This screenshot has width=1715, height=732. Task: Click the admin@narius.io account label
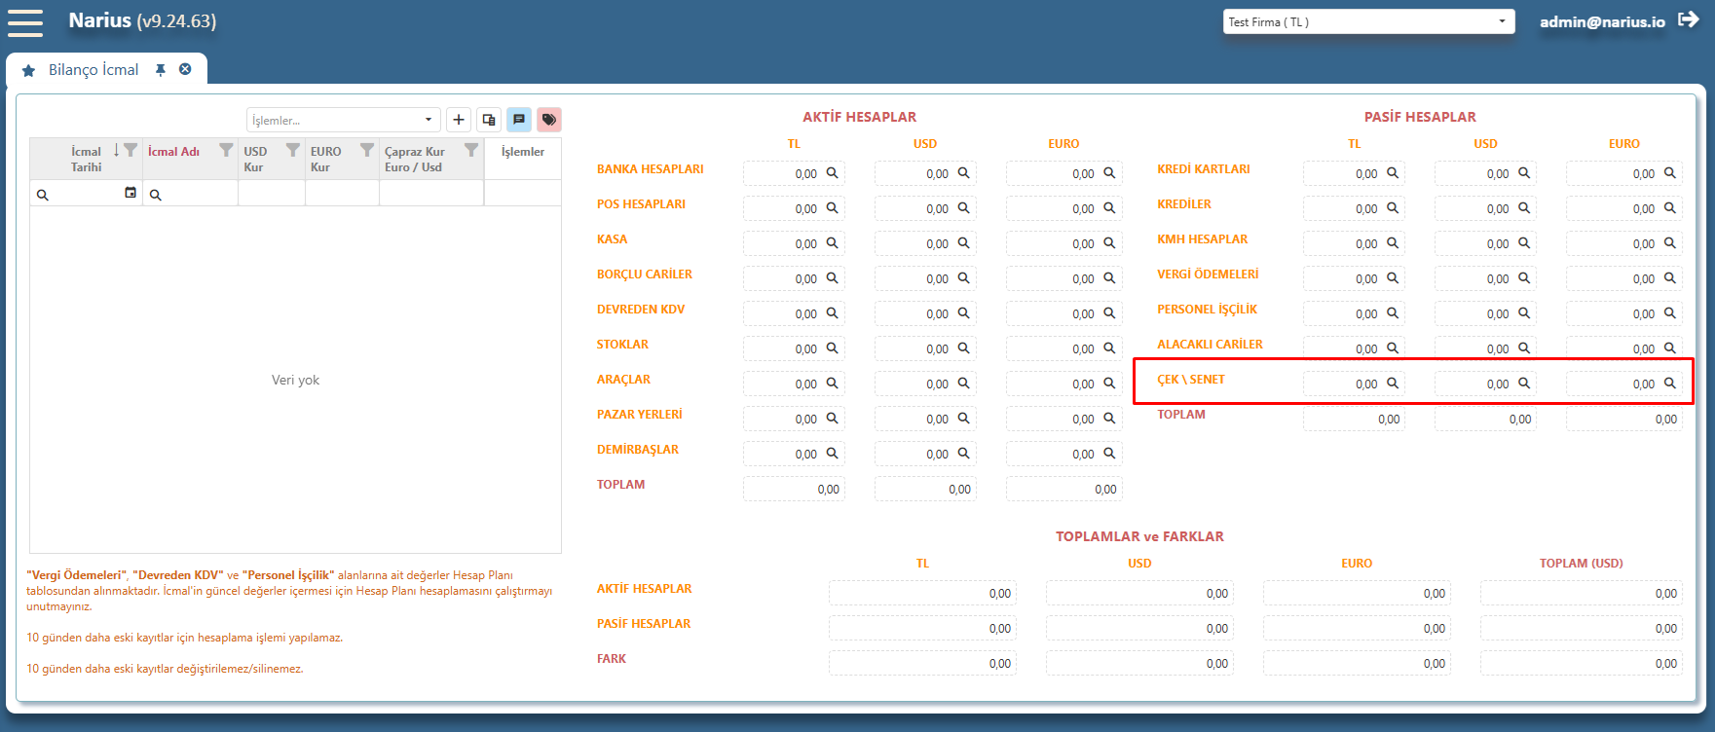tap(1602, 21)
